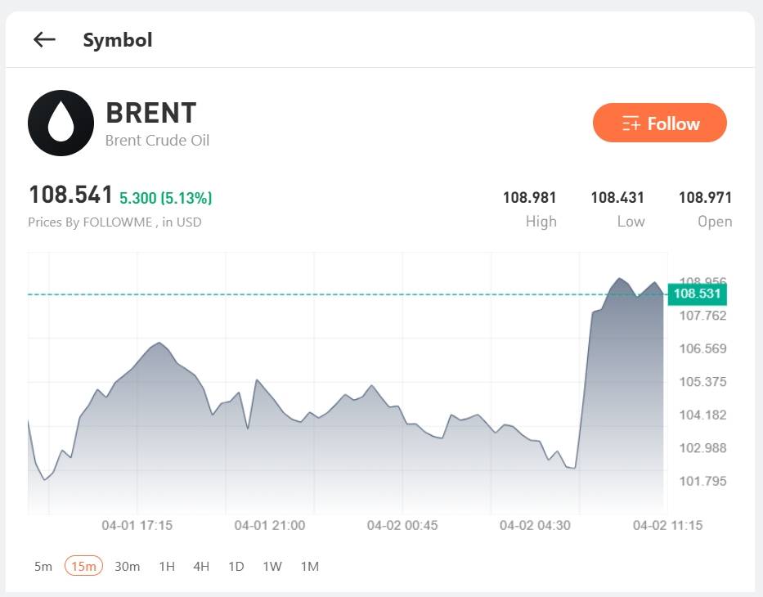Click the back arrow icon
Screen dimensions: 763x597
(x=44, y=39)
